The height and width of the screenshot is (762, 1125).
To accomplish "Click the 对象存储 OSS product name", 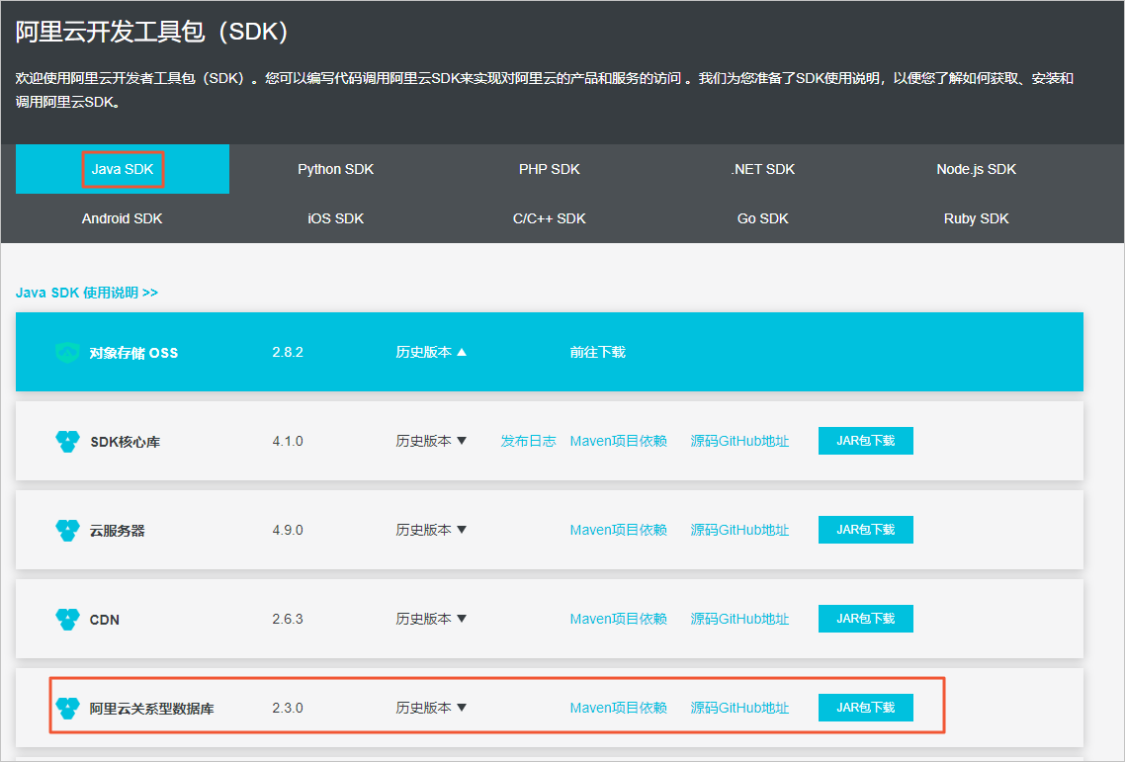I will coord(133,353).
